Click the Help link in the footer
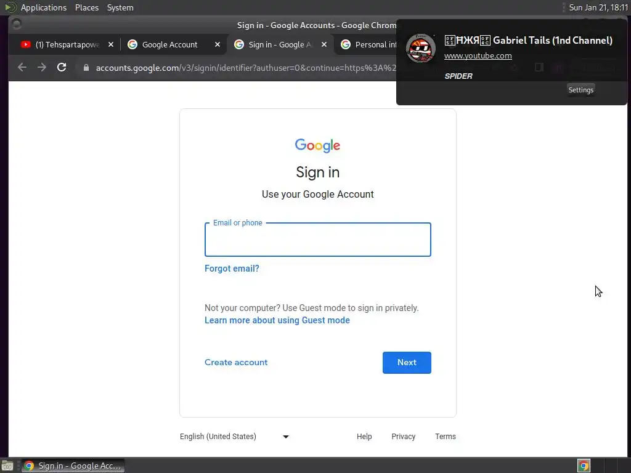Viewport: 631px width, 473px height. 364,437
